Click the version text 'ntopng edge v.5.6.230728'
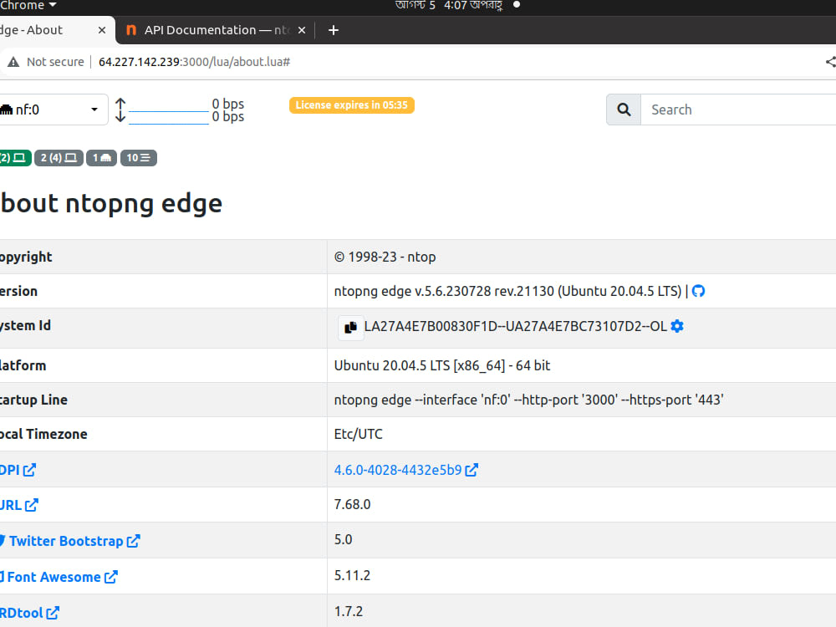This screenshot has width=836, height=627. point(413,291)
